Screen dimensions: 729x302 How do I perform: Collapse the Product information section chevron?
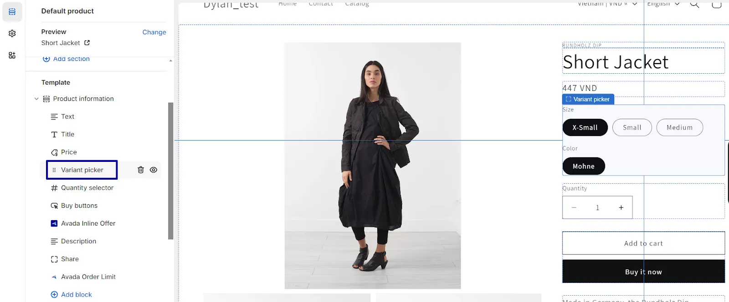(36, 99)
